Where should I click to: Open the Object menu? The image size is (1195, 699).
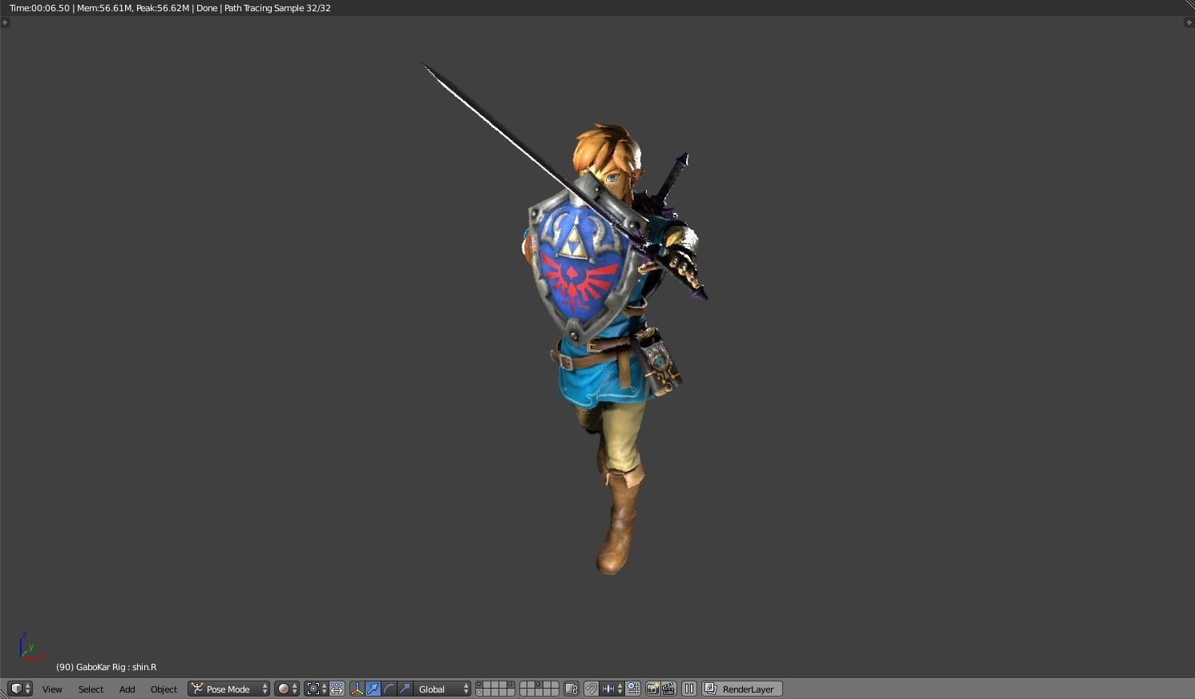[x=164, y=689]
